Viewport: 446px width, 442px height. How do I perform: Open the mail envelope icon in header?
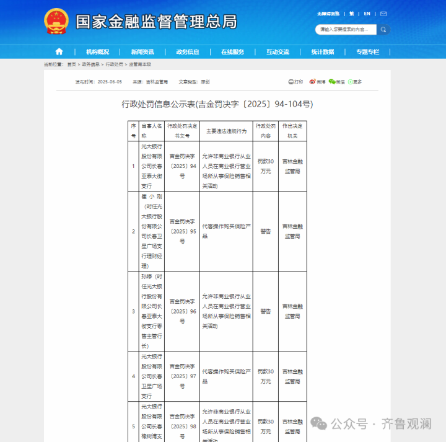coord(383,14)
